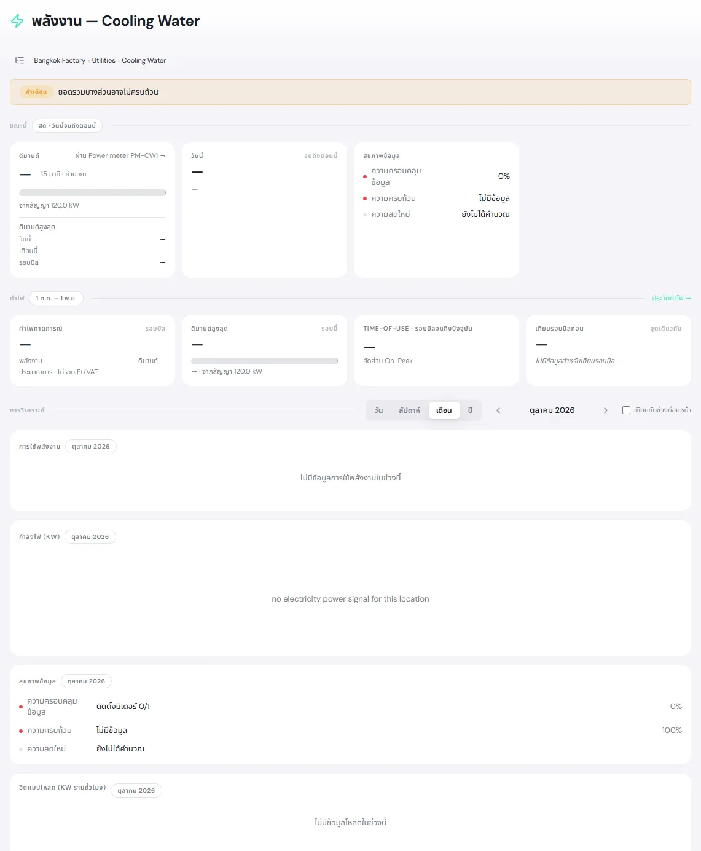Open Utilities breadcrumb
The height and width of the screenshot is (851, 701).
(x=104, y=60)
